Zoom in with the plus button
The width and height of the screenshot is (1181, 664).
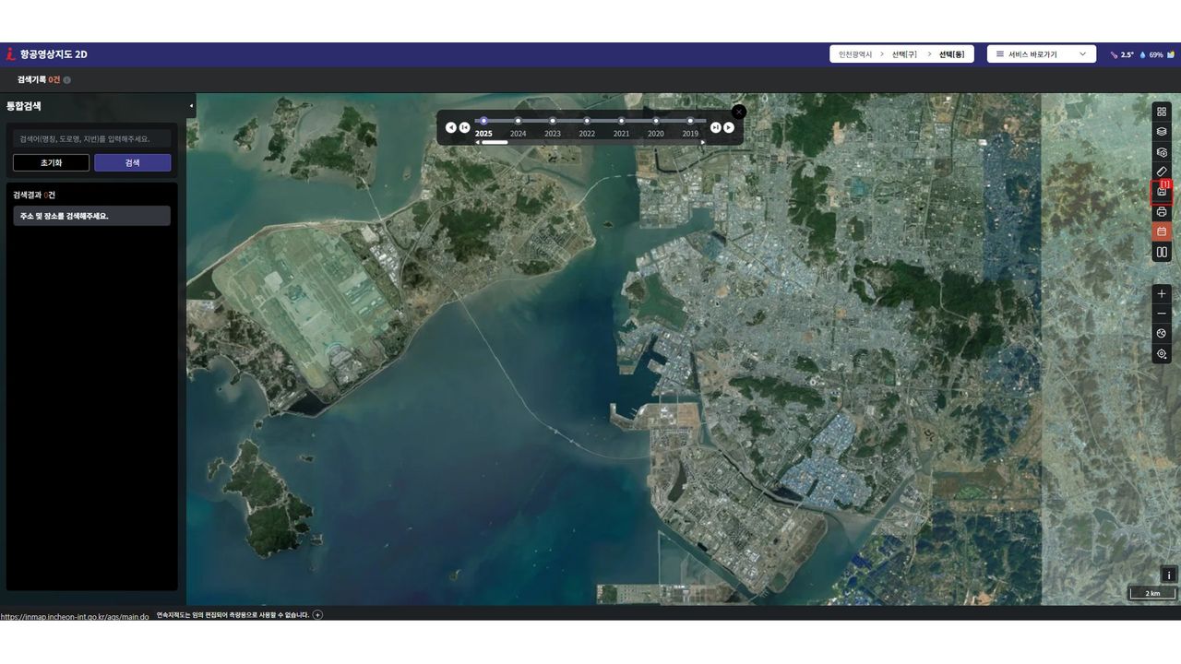(x=1162, y=293)
